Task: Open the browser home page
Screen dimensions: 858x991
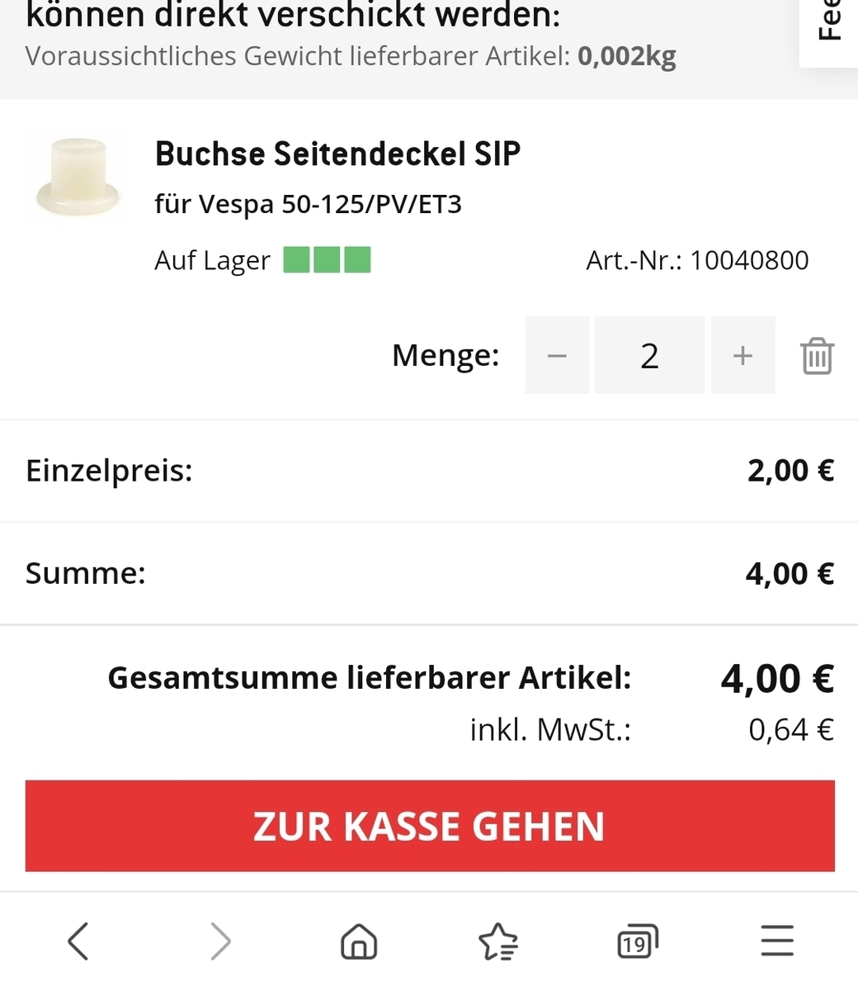Action: [359, 941]
